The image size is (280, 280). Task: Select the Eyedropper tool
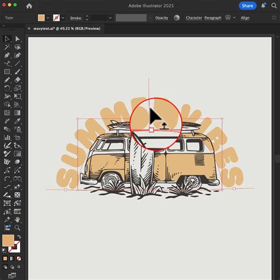(17, 121)
